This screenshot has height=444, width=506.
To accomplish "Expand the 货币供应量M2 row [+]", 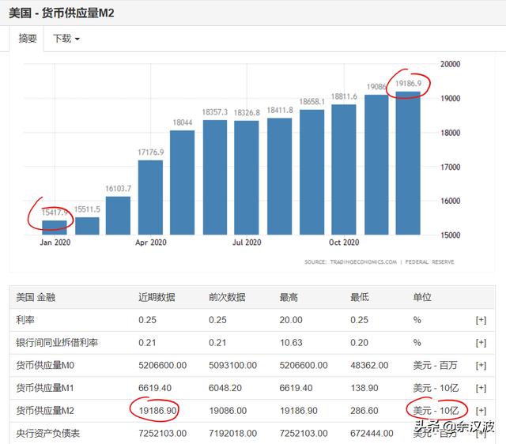I will (x=481, y=411).
